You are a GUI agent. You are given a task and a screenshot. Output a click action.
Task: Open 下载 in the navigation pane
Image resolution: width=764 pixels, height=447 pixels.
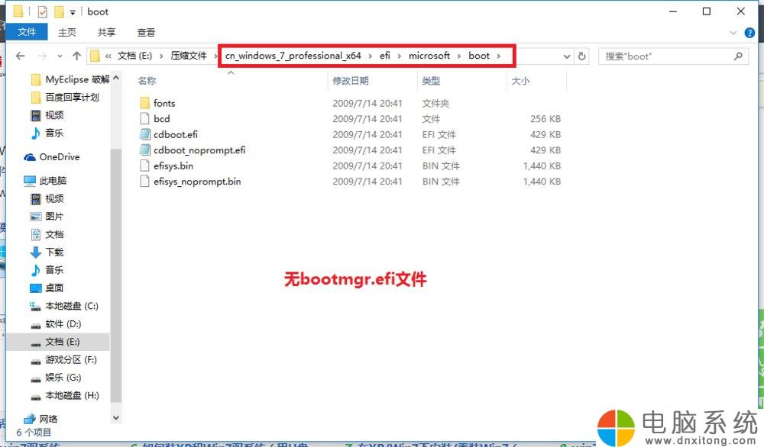point(47,252)
